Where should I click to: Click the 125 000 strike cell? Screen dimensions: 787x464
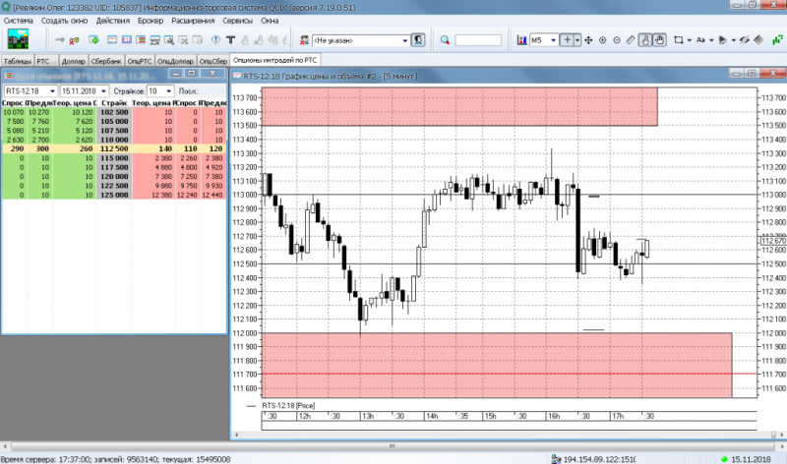pos(114,195)
